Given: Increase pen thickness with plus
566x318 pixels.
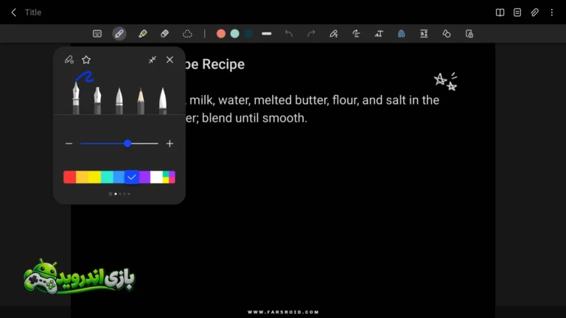Looking at the screenshot, I should [170, 144].
